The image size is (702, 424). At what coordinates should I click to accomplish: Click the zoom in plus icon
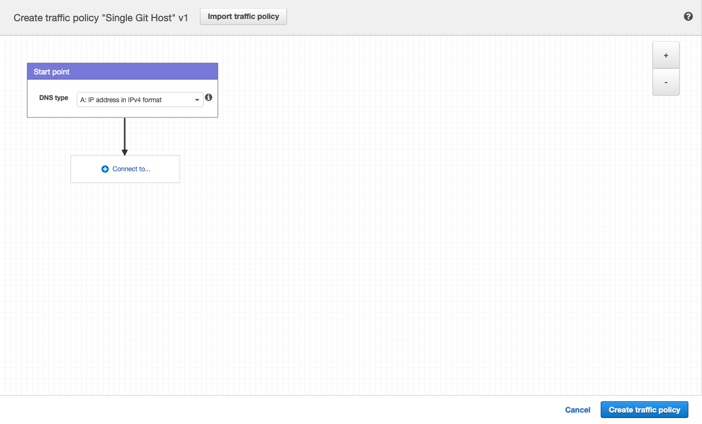pyautogui.click(x=666, y=55)
